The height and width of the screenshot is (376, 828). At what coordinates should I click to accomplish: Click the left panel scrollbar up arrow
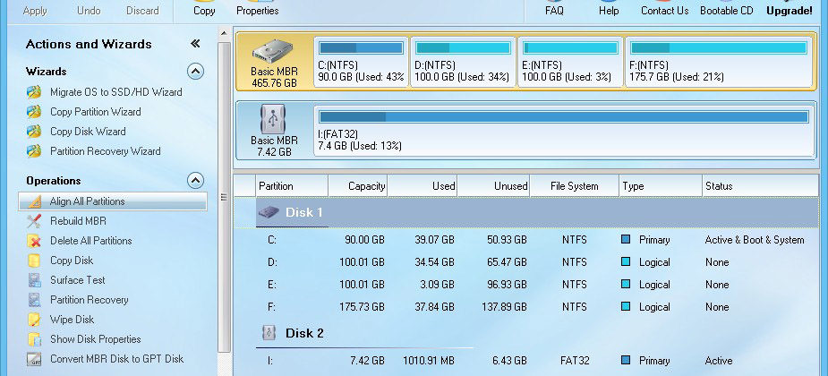(x=224, y=33)
